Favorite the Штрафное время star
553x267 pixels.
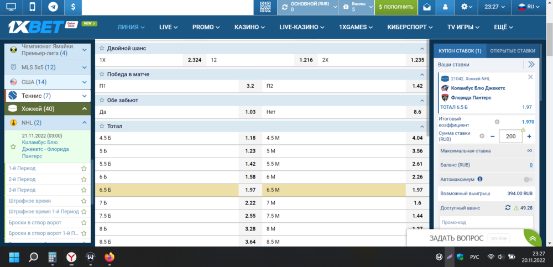(84, 201)
